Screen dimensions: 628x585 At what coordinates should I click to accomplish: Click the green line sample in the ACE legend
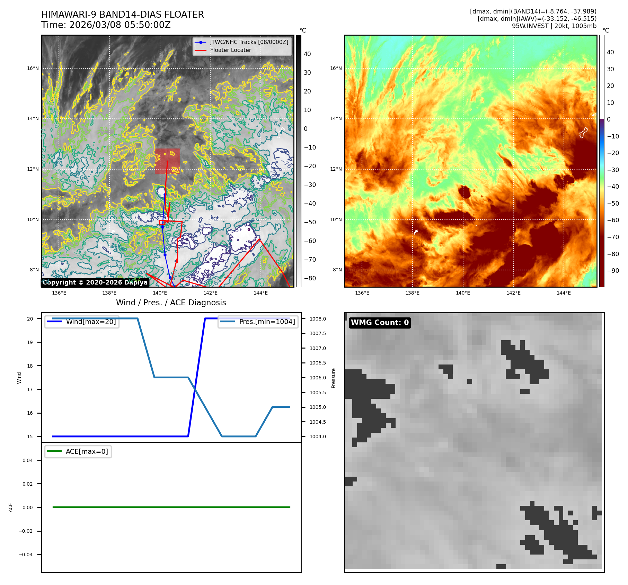tap(54, 451)
